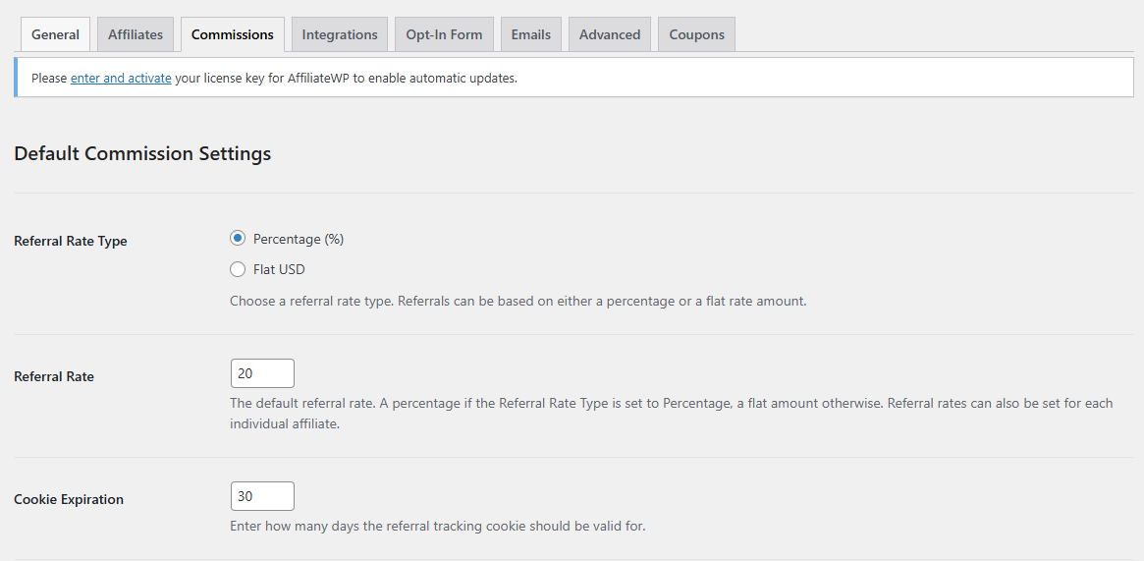Screen dimensions: 1144x561
Task: Click the cookie validity days description text
Action: coord(438,526)
